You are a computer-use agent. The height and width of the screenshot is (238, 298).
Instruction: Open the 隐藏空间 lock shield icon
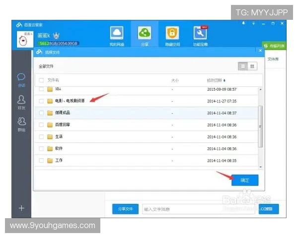point(172,33)
